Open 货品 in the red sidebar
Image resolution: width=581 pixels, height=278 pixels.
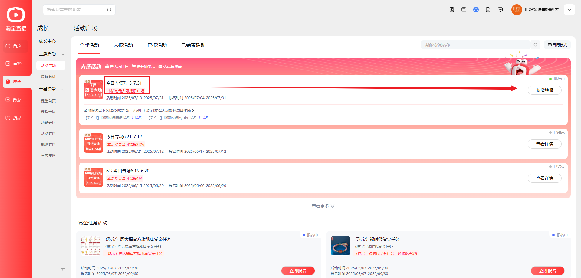16,118
